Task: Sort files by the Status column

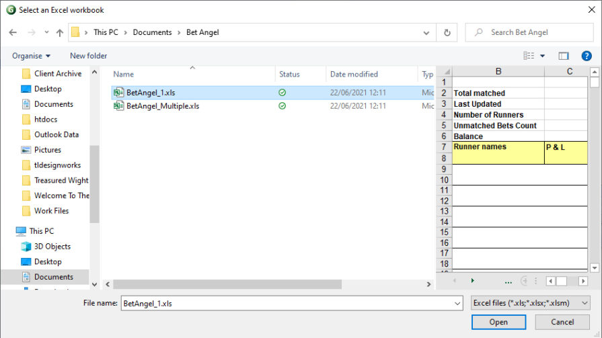Action: pos(289,75)
